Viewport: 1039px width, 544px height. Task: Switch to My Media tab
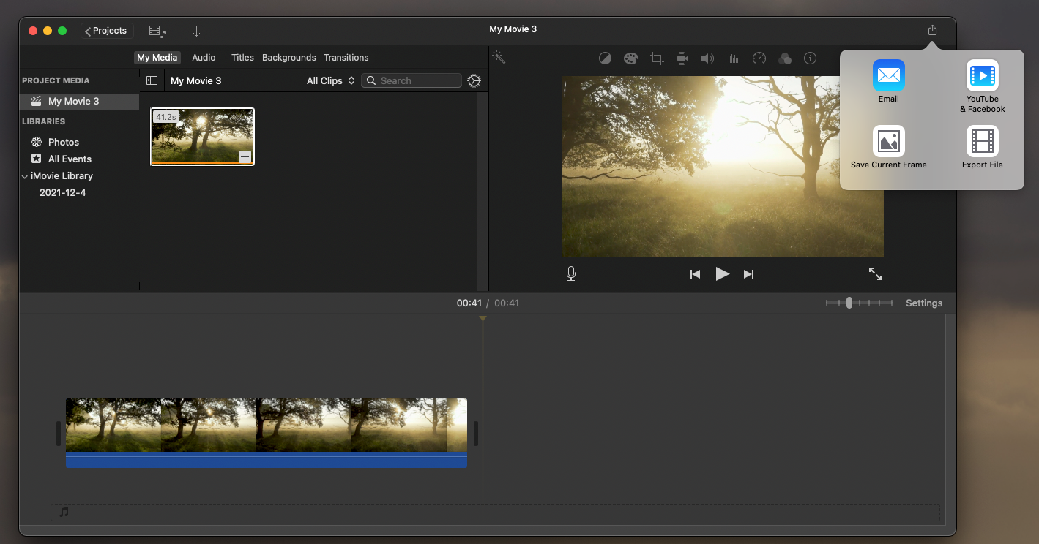(157, 57)
